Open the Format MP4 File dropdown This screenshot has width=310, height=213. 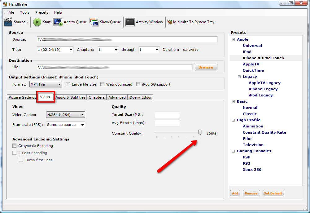pyautogui.click(x=46, y=84)
